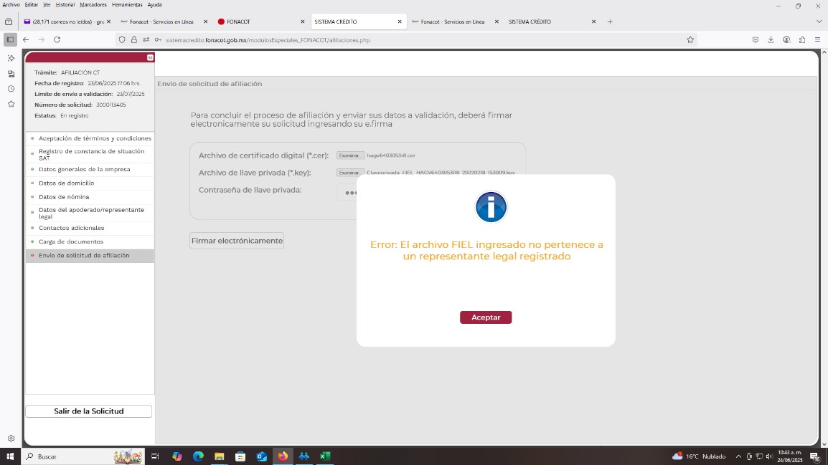Select Datos de nómina in sidebar
The width and height of the screenshot is (828, 465).
click(x=64, y=197)
